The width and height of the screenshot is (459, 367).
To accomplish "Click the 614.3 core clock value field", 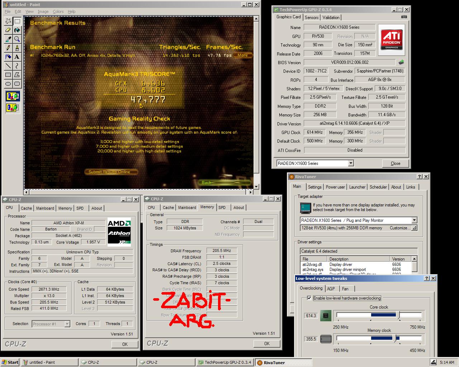I will click(x=311, y=316).
